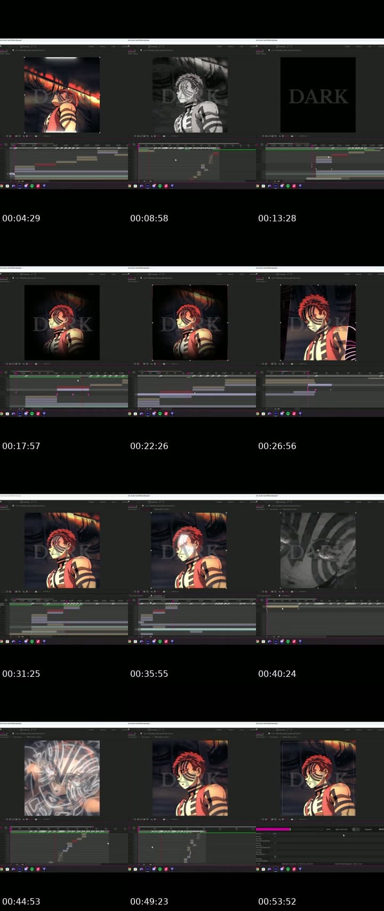
Task: Click the 00:35:55 timestamp label
Action: pyautogui.click(x=149, y=674)
